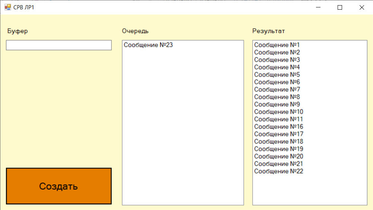Click the Результат label
This screenshot has width=373, height=210.
[269, 31]
